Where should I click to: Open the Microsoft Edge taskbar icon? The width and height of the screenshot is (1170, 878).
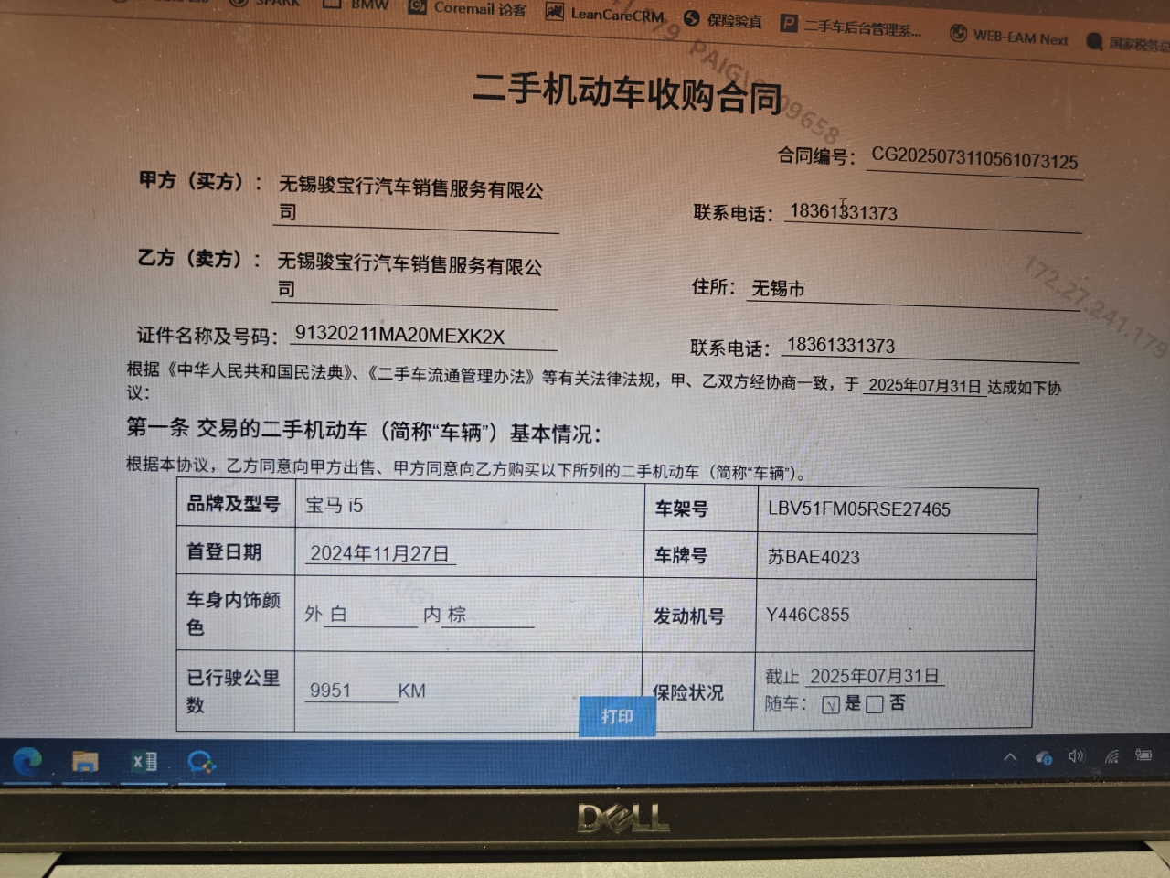click(27, 761)
